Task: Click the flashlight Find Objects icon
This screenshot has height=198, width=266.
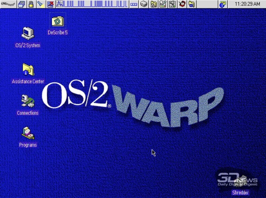Action: point(41,4)
